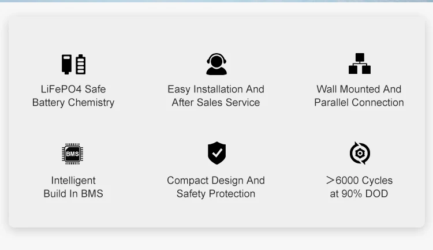
Task: Select the 'Battery Chemistry' text line
Action: click(73, 103)
